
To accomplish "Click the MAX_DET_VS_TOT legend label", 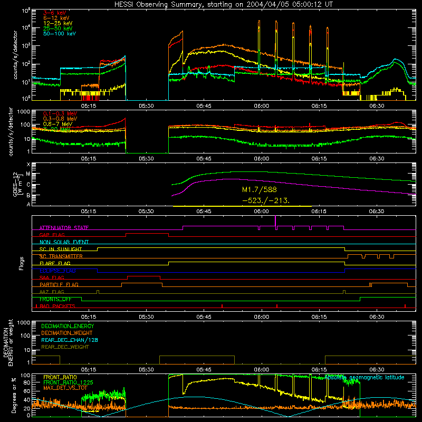I will (65, 388).
